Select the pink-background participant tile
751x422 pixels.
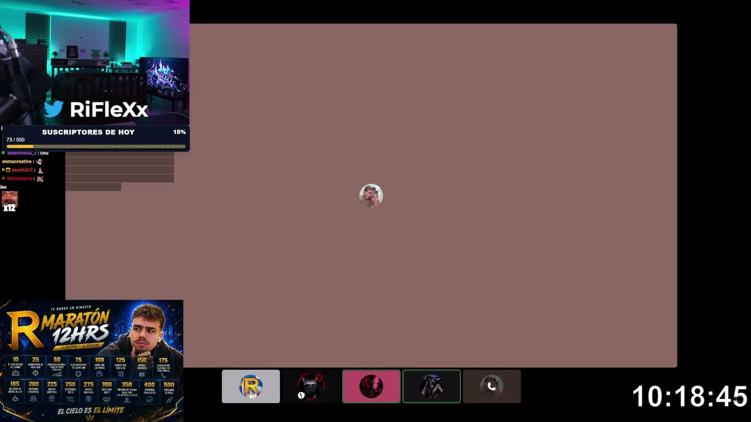[x=371, y=386]
